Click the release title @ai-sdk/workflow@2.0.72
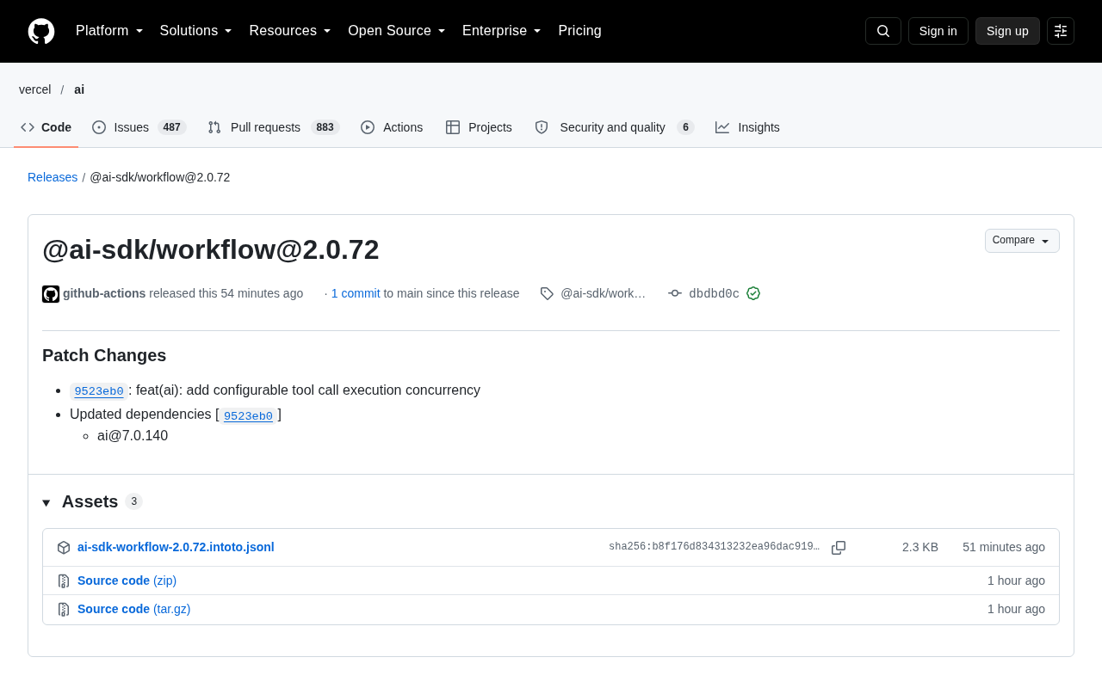 [x=211, y=249]
